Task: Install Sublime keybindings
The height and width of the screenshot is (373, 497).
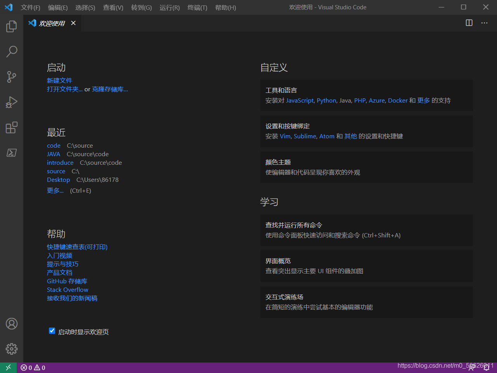Action: click(305, 136)
